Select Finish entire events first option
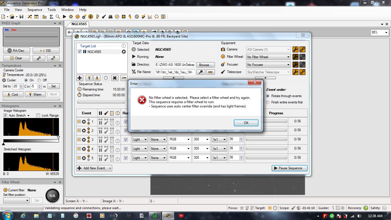This screenshot has height=220, width=391. 268,102
